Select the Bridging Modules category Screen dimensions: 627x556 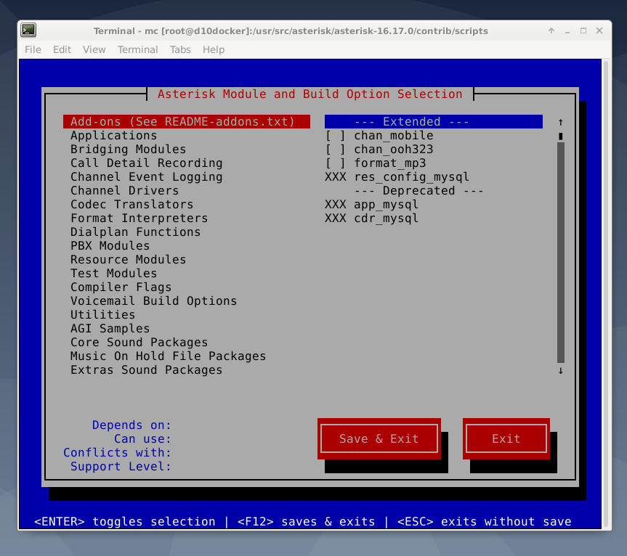point(128,150)
